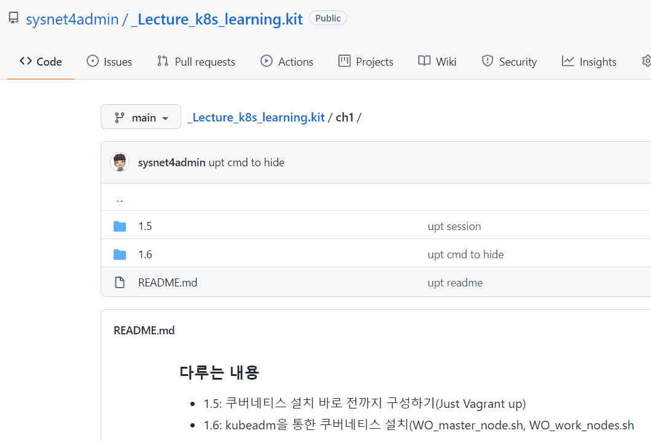The height and width of the screenshot is (441, 651).
Task: Click the README bullet starting with 1.5
Action: pyautogui.click(x=365, y=404)
